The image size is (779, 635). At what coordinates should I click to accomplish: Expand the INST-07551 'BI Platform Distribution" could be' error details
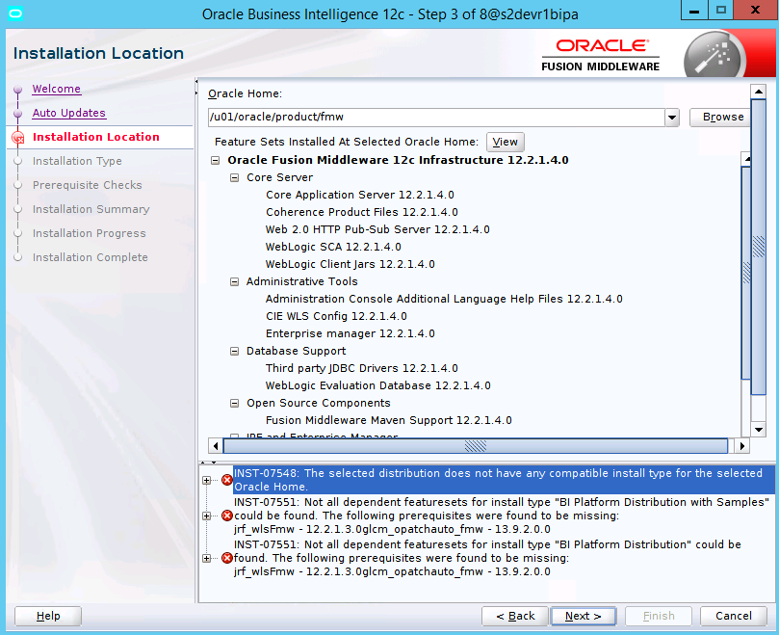click(x=207, y=559)
